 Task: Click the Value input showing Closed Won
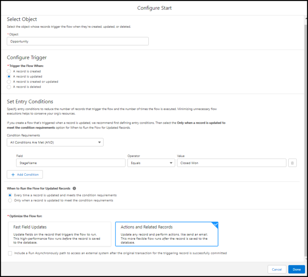click(231, 163)
